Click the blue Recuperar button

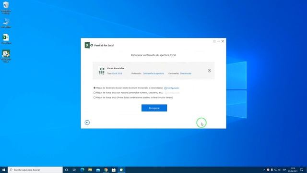pyautogui.click(x=154, y=108)
